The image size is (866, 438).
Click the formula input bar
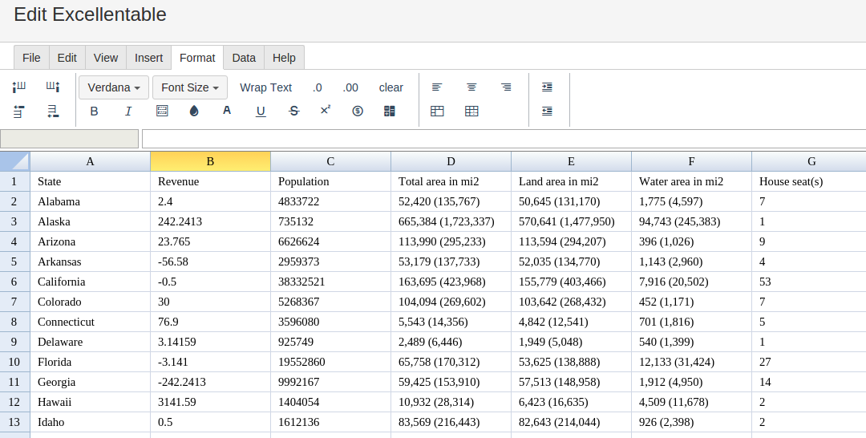(x=504, y=139)
